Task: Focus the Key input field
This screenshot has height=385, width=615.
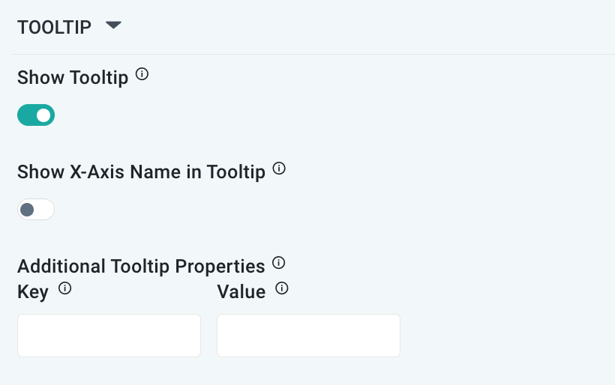Action: 109,336
